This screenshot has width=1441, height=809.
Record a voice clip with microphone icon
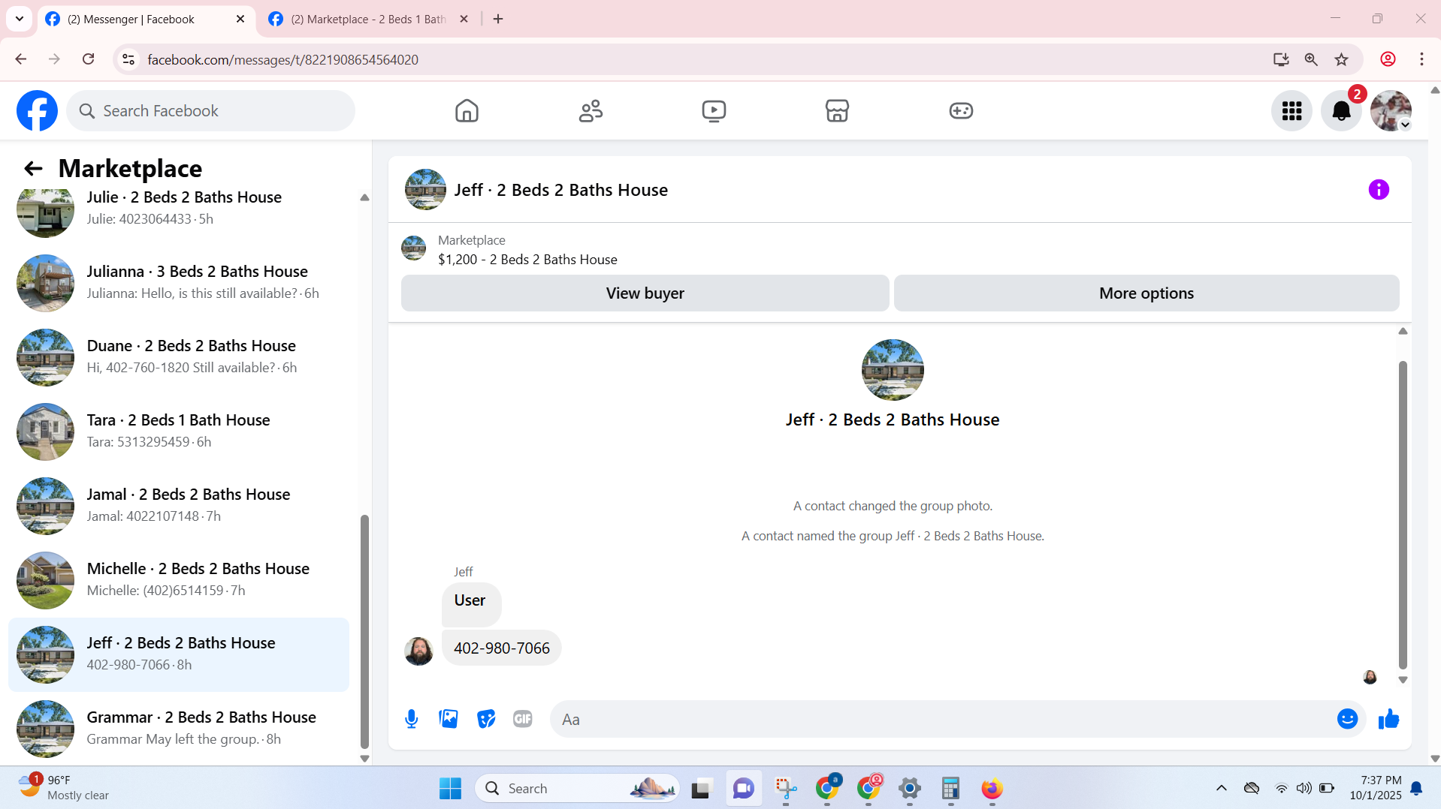(411, 719)
